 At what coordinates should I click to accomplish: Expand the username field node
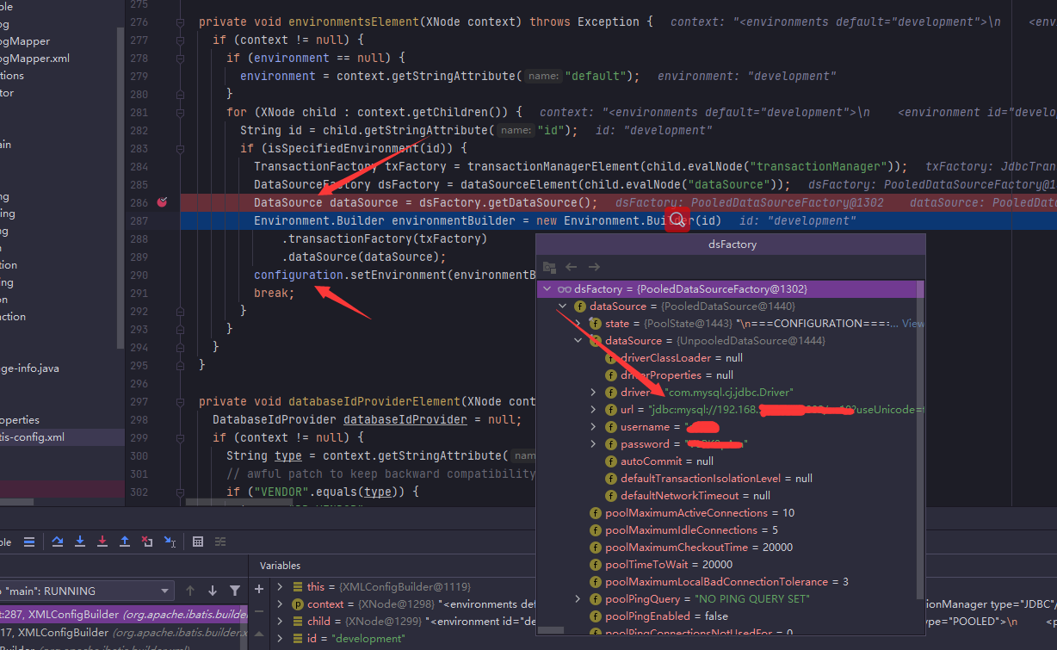point(593,427)
